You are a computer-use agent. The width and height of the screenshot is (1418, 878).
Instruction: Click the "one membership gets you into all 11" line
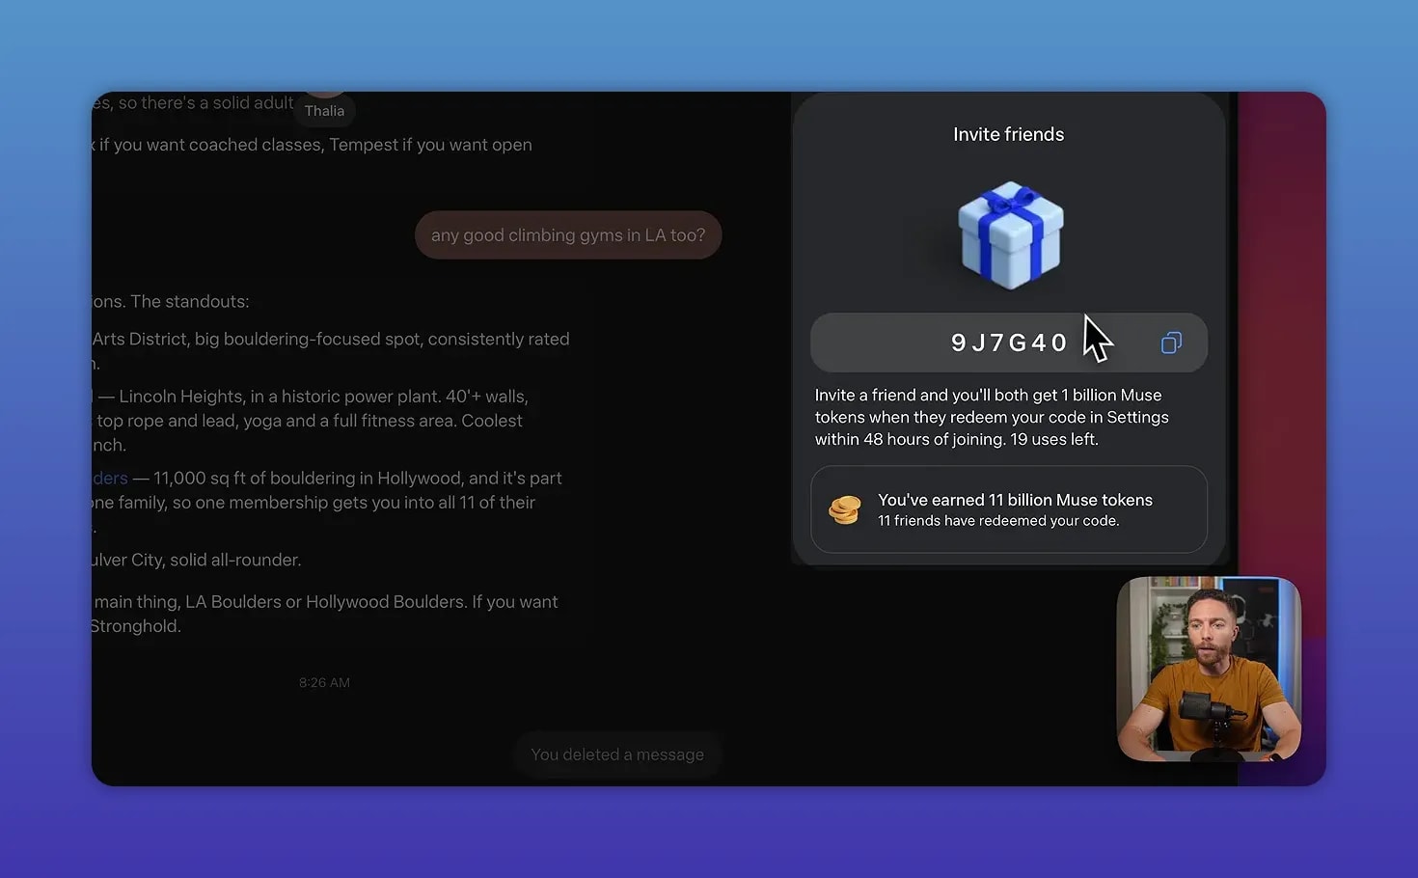click(314, 503)
